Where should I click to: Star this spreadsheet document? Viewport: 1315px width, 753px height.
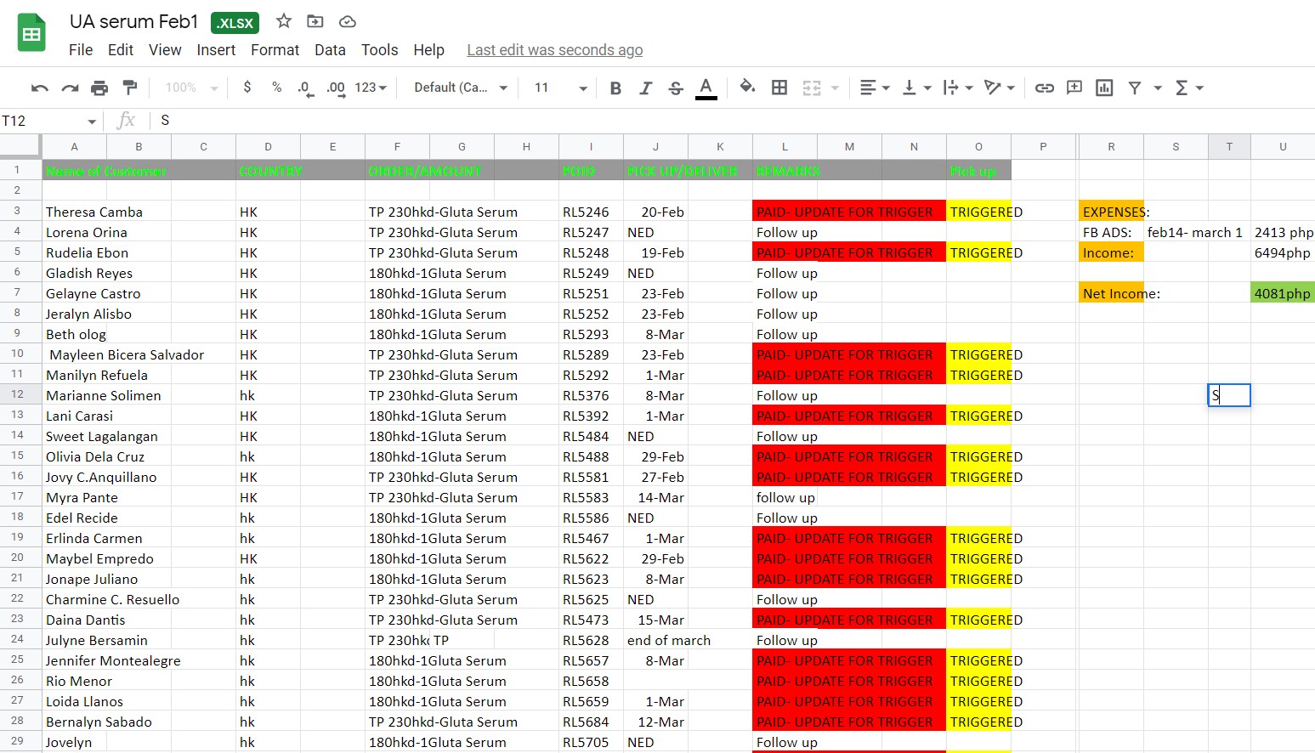coord(284,21)
